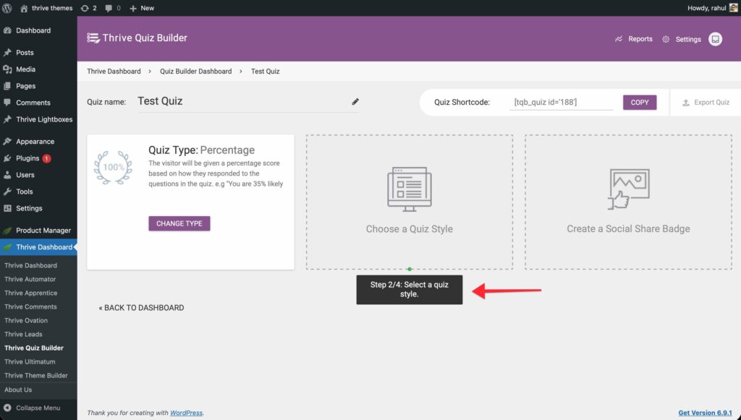
Task: Open the Appearance menu in sidebar
Action: [35, 142]
